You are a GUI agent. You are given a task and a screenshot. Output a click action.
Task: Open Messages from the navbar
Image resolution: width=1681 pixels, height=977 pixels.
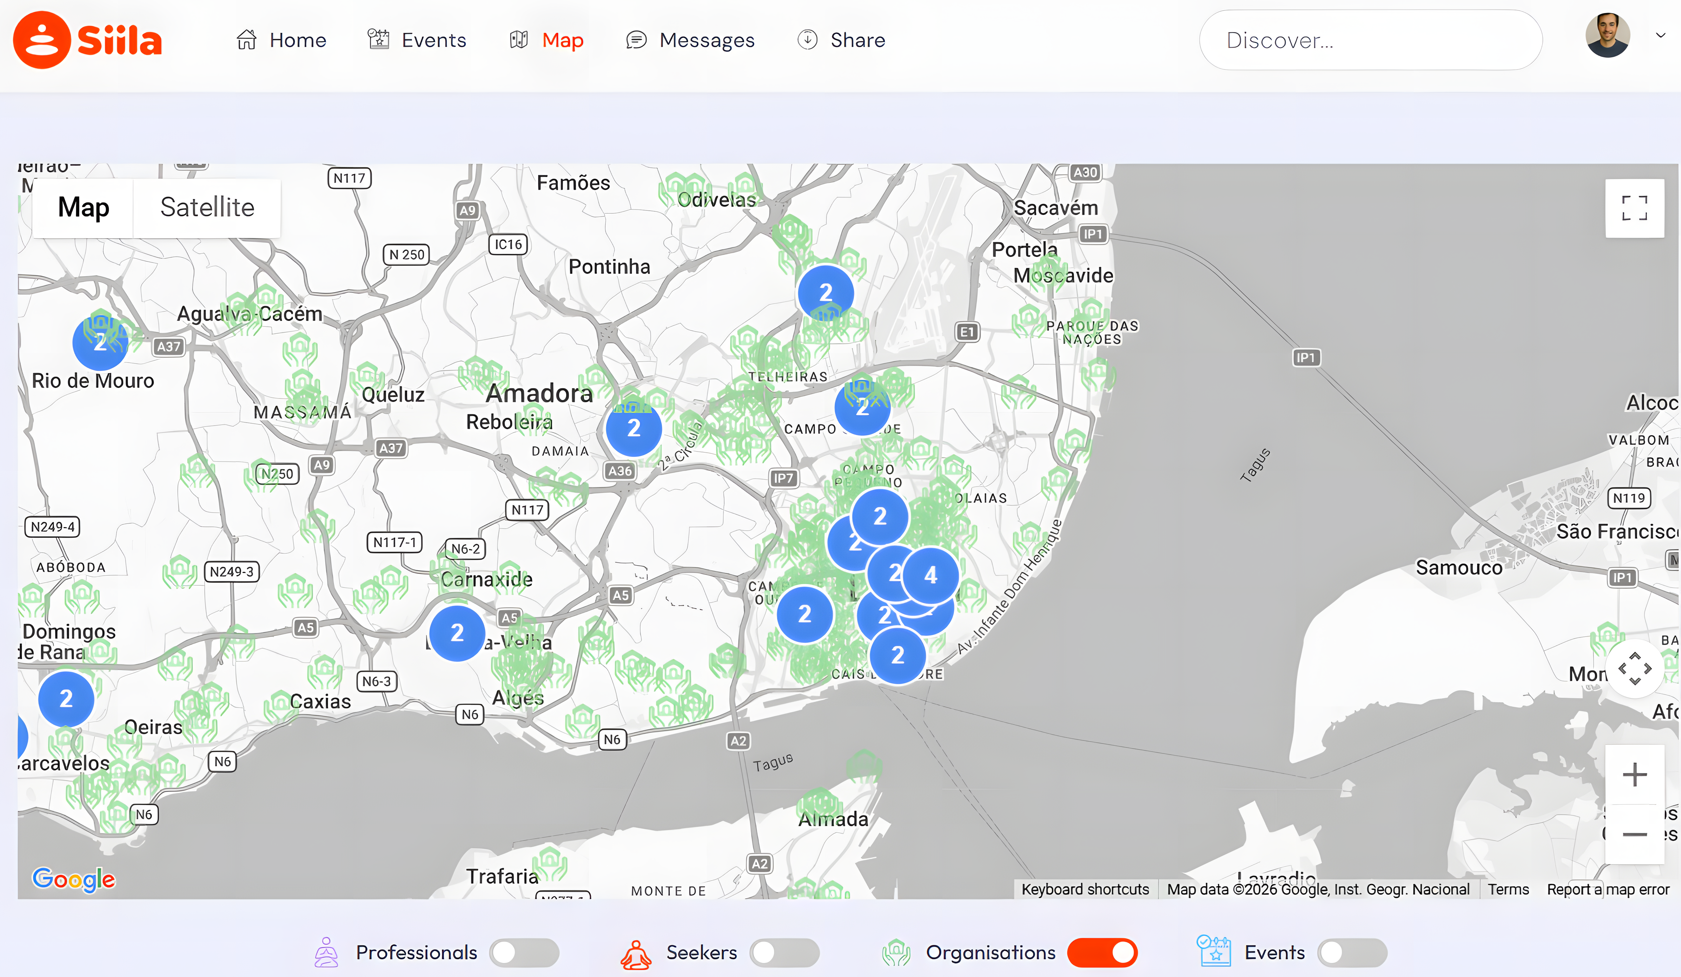point(690,40)
